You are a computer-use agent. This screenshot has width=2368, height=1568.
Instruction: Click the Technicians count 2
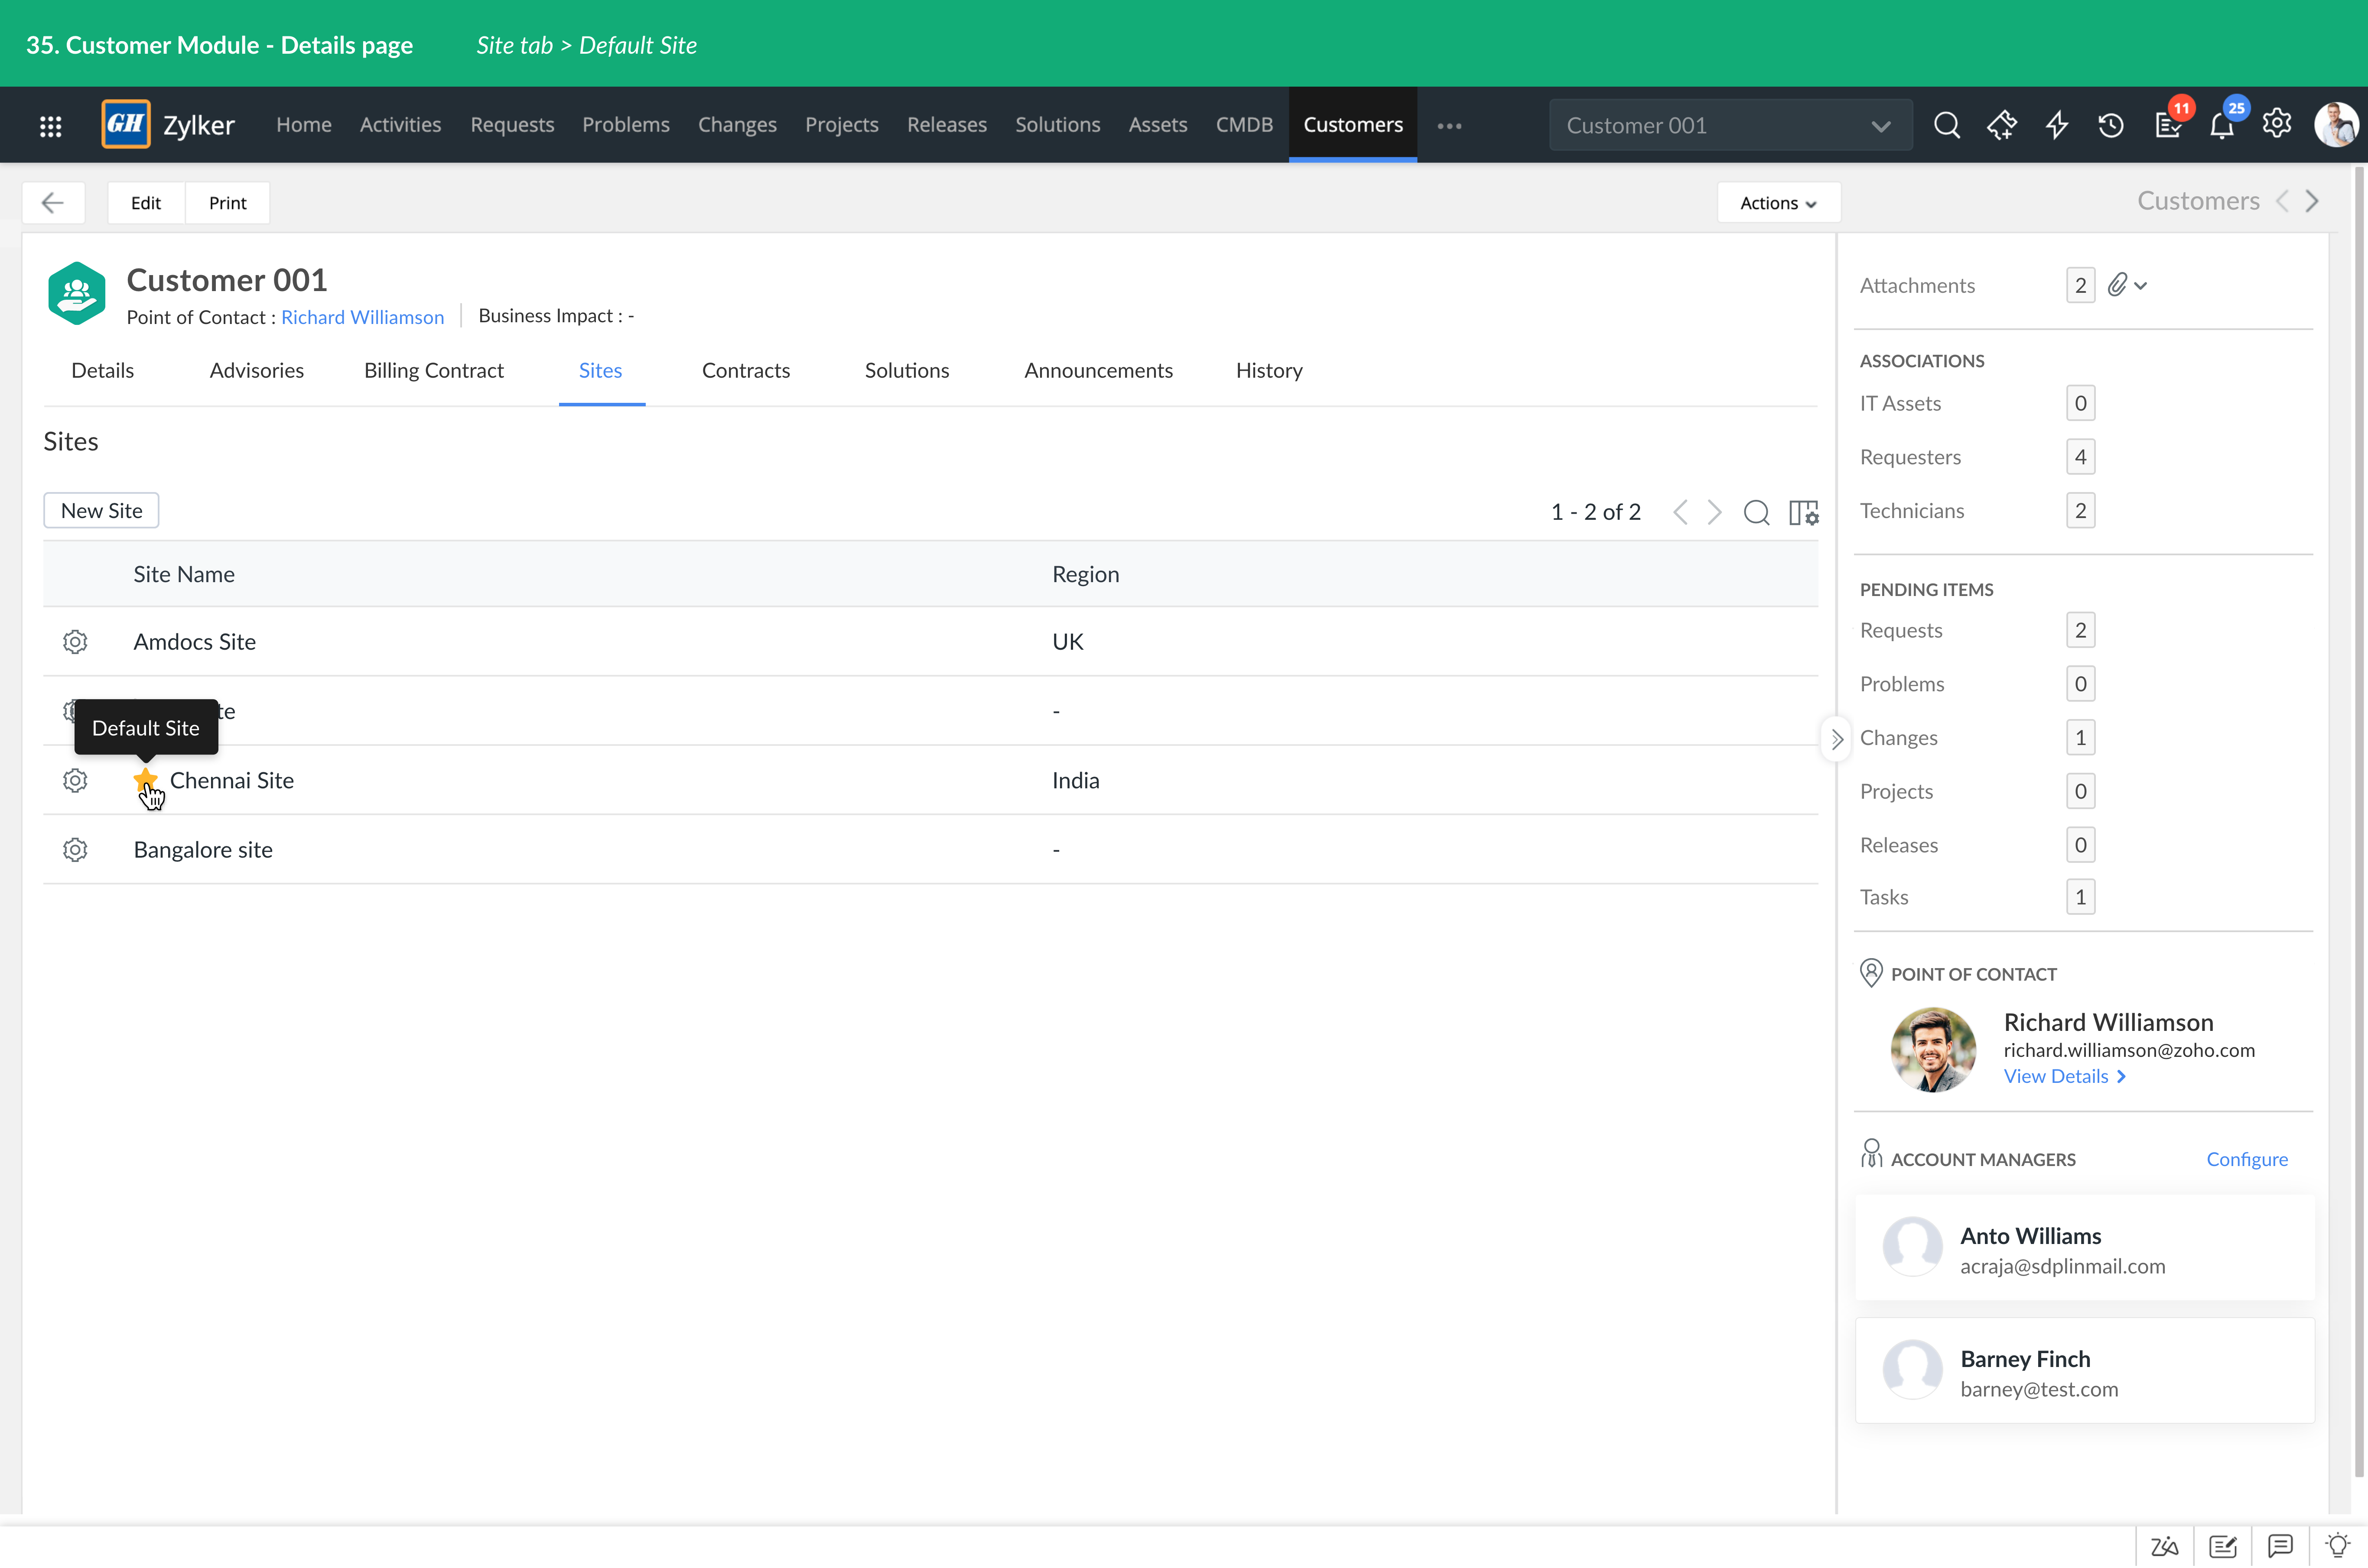click(x=2080, y=511)
